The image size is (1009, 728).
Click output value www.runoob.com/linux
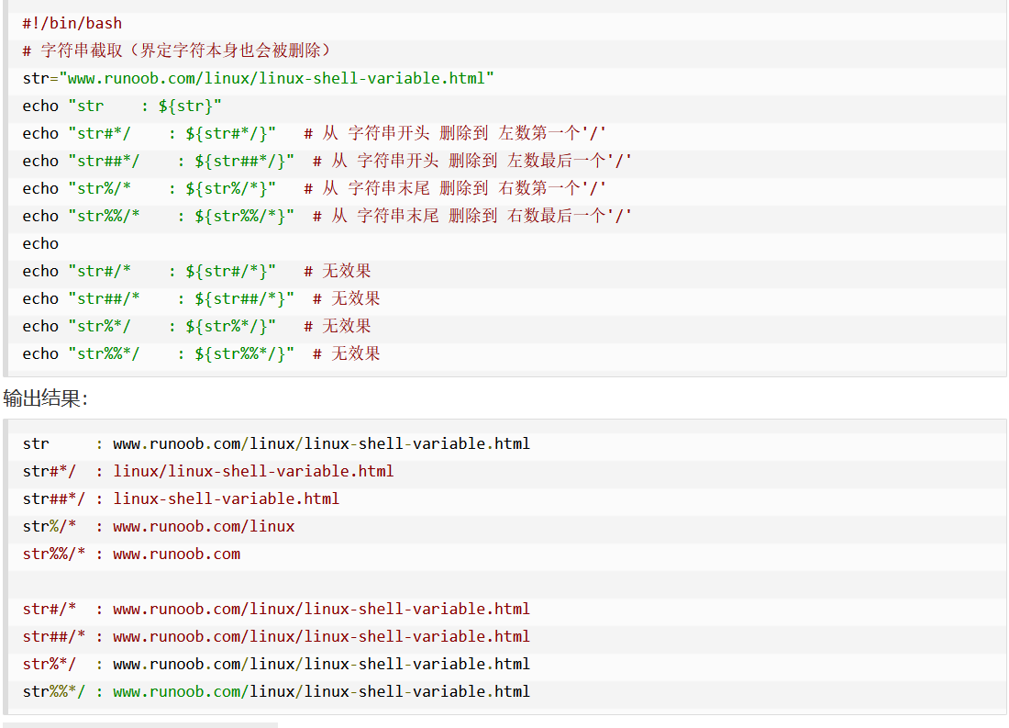tap(204, 526)
